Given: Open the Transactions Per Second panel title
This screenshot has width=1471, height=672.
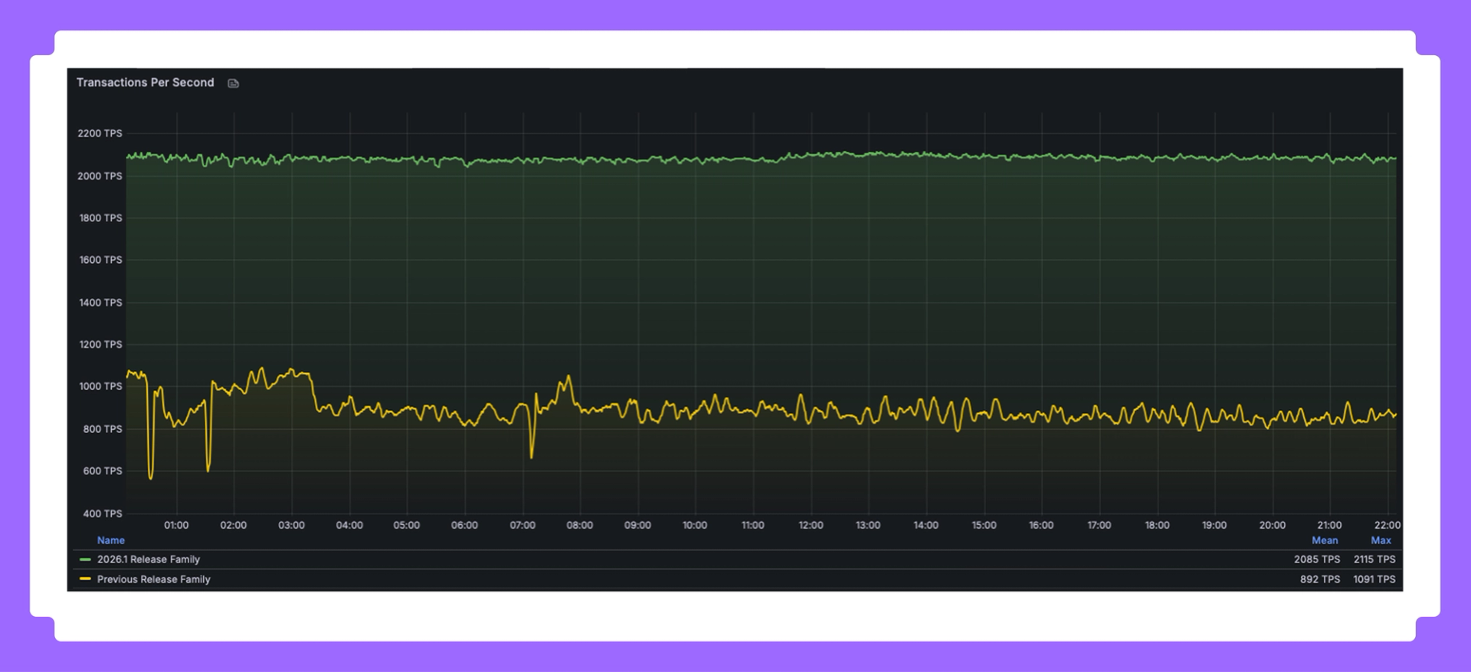Looking at the screenshot, I should pyautogui.click(x=146, y=82).
